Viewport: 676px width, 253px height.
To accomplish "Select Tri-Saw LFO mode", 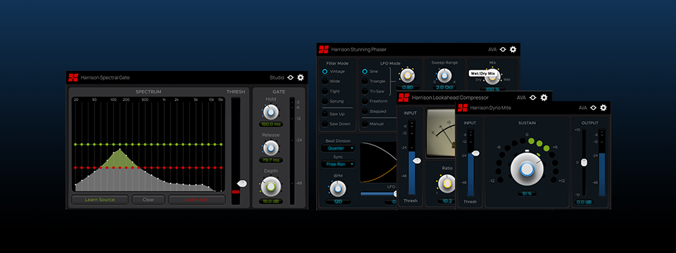I will (365, 91).
